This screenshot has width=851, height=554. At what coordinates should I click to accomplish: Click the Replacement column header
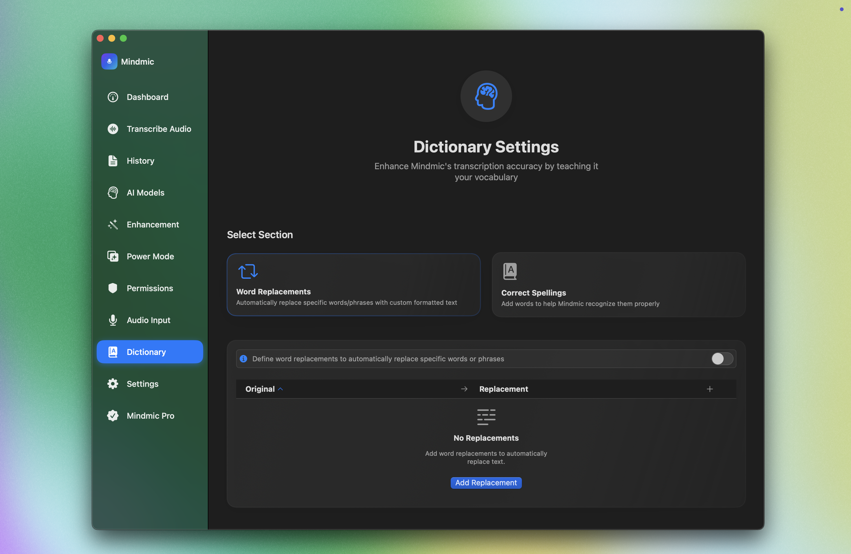click(x=503, y=389)
